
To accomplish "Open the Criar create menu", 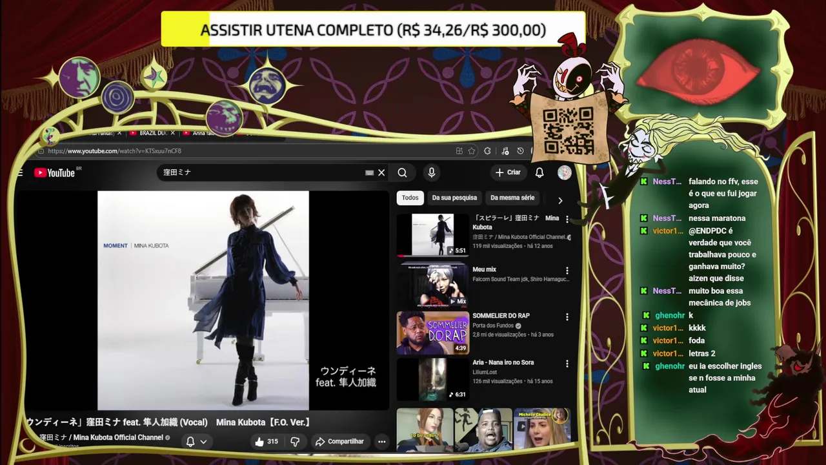I will tap(508, 172).
